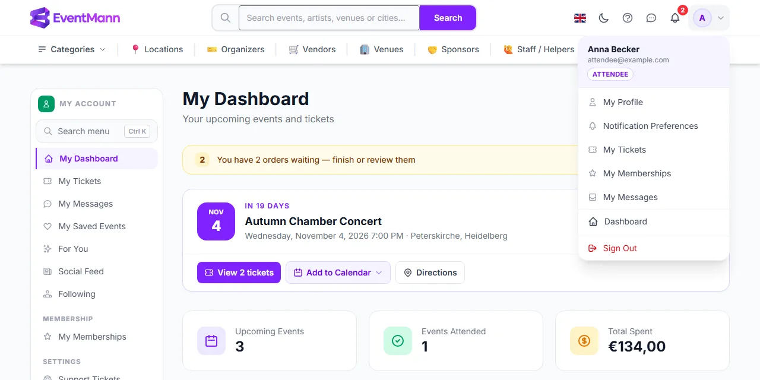760x380 pixels.
Task: Click the Upcoming Events calendar icon
Action: [x=211, y=341]
